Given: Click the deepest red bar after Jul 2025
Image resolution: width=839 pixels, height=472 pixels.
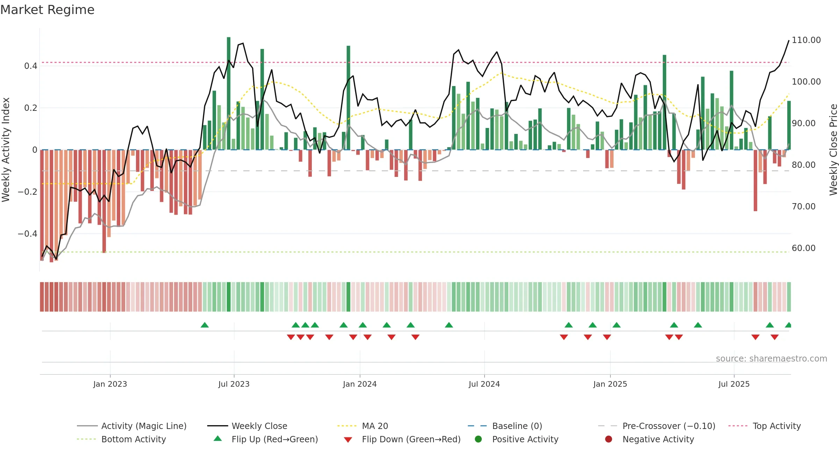Looking at the screenshot, I should [x=755, y=180].
